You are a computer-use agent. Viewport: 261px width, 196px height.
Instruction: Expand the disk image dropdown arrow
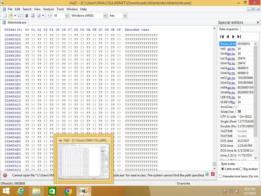tap(43, 16)
